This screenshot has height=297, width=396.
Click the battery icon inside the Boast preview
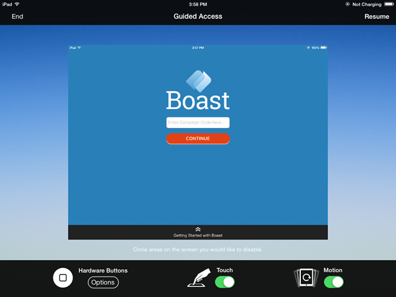pyautogui.click(x=323, y=48)
